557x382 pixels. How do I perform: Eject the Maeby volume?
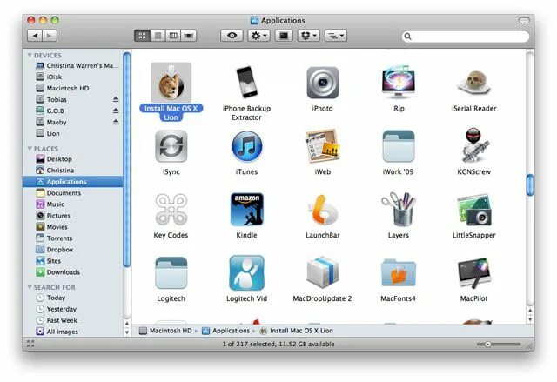click(x=116, y=122)
